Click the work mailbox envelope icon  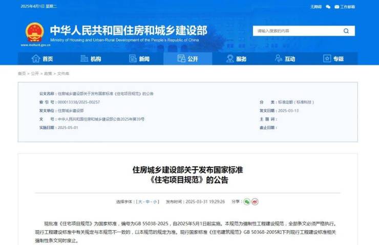point(336,7)
